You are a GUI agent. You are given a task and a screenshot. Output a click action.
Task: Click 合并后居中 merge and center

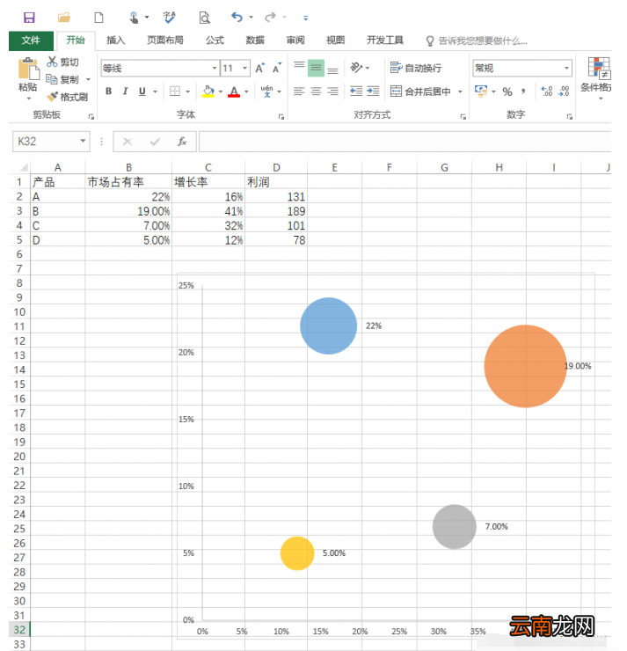pos(420,91)
